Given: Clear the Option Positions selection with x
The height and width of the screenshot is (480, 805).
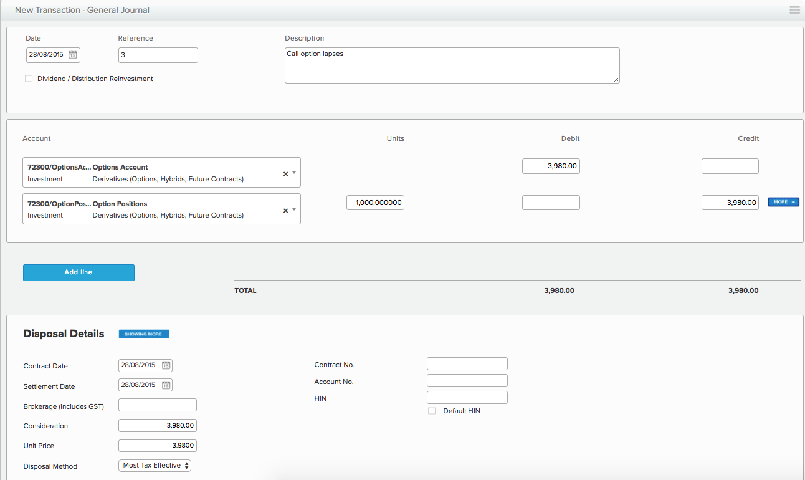Looking at the screenshot, I should 285,211.
